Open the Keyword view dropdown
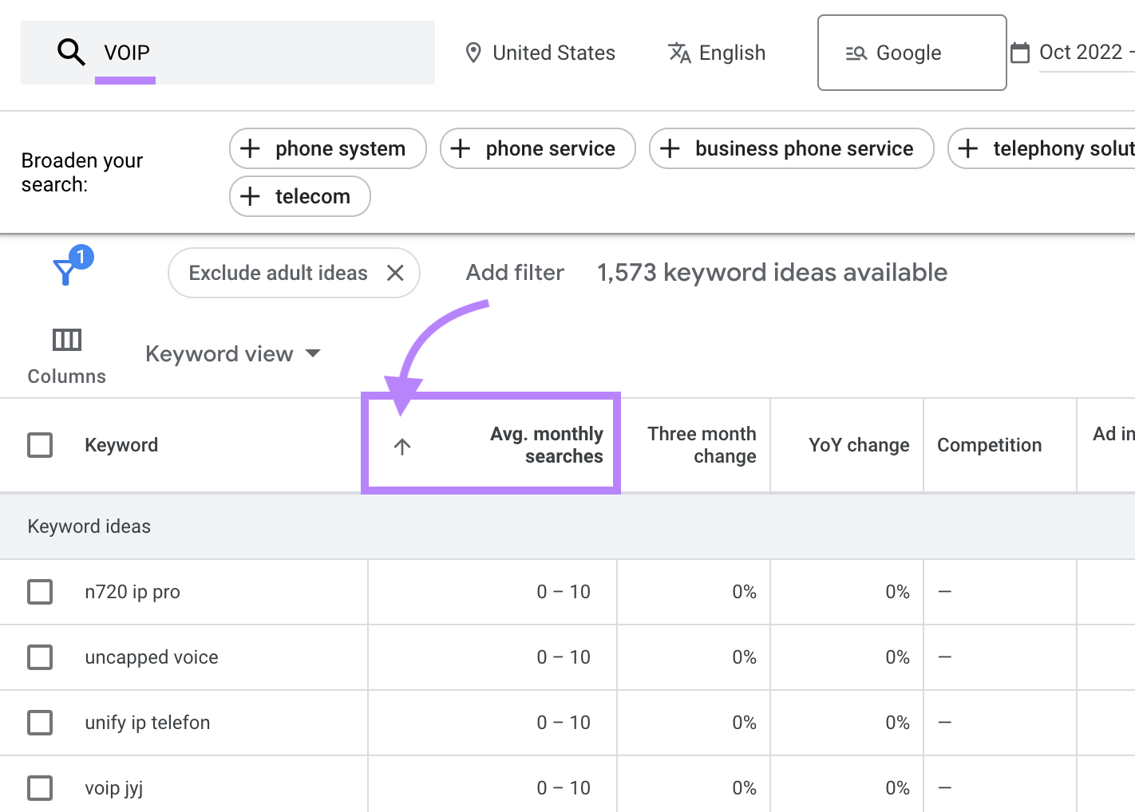The height and width of the screenshot is (812, 1135). (234, 353)
